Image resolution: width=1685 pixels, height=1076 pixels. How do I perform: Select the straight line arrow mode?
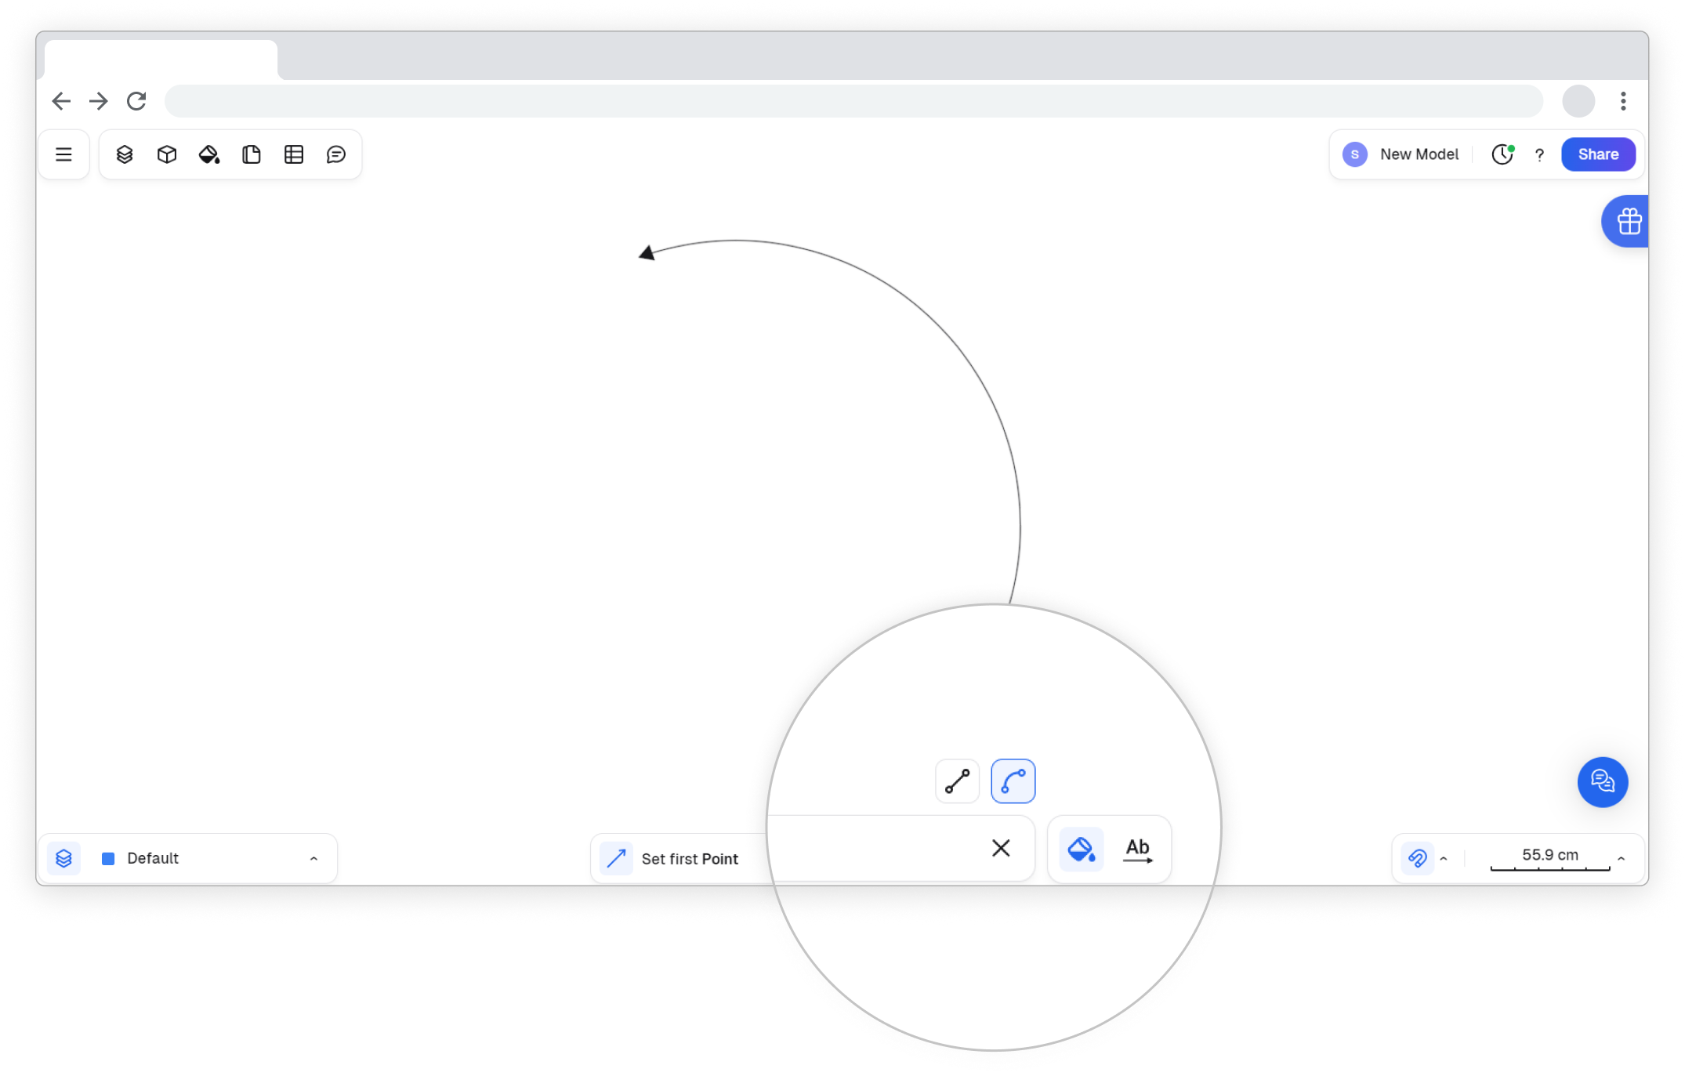tap(957, 781)
